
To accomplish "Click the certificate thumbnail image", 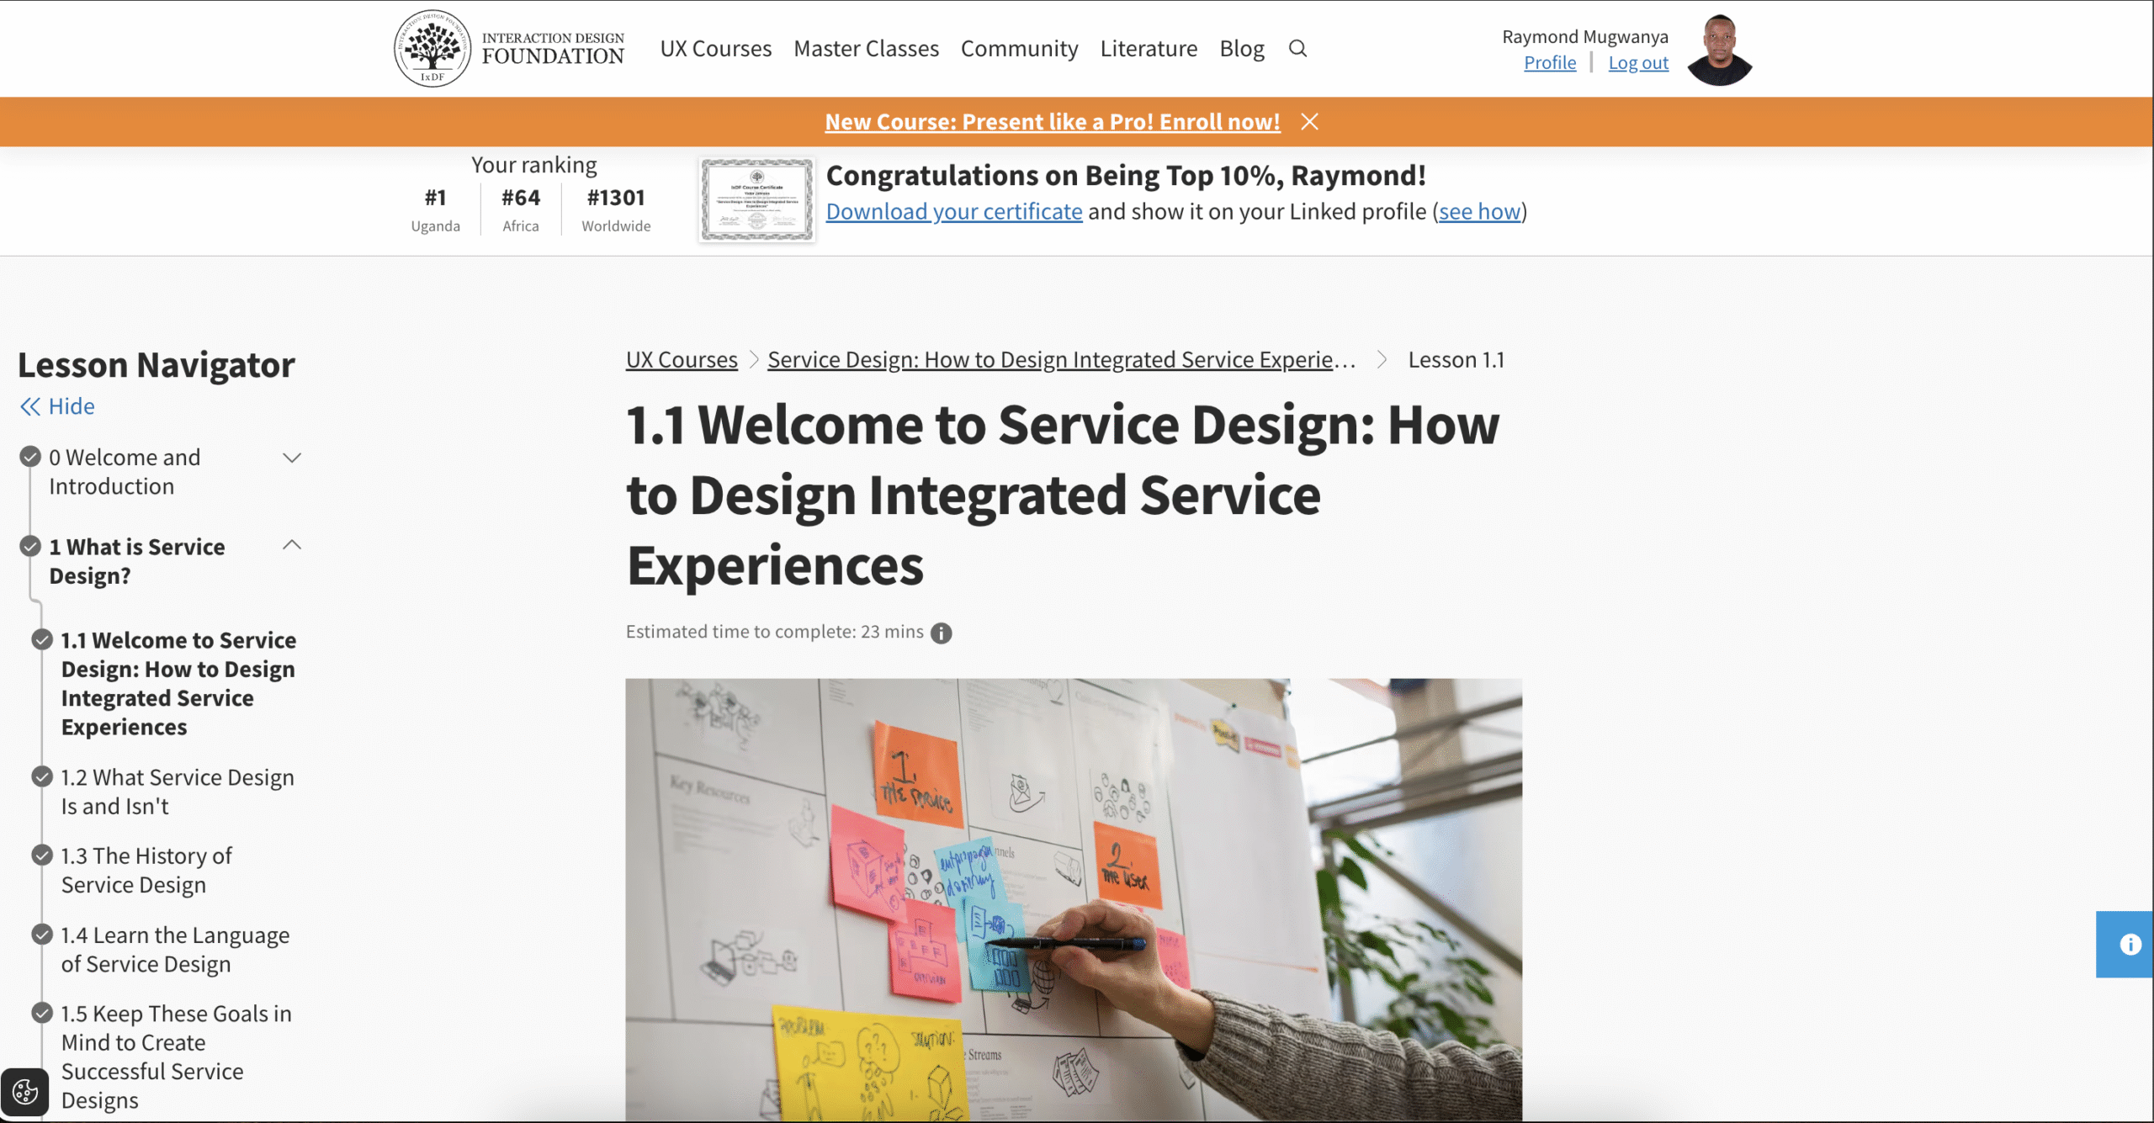I will pyautogui.click(x=756, y=200).
